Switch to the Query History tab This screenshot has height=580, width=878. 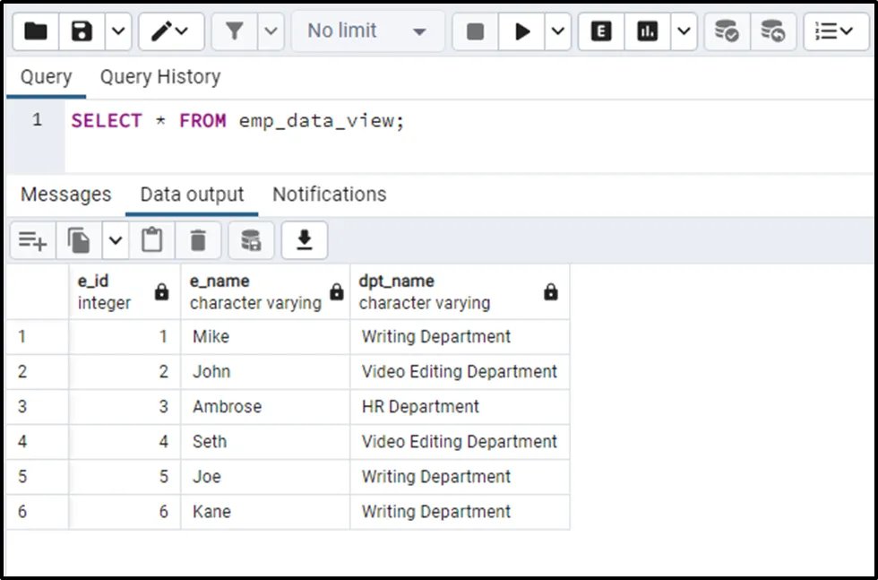pyautogui.click(x=159, y=77)
